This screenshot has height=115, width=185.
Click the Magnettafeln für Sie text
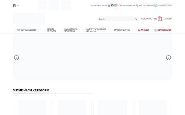[x=99, y=6]
